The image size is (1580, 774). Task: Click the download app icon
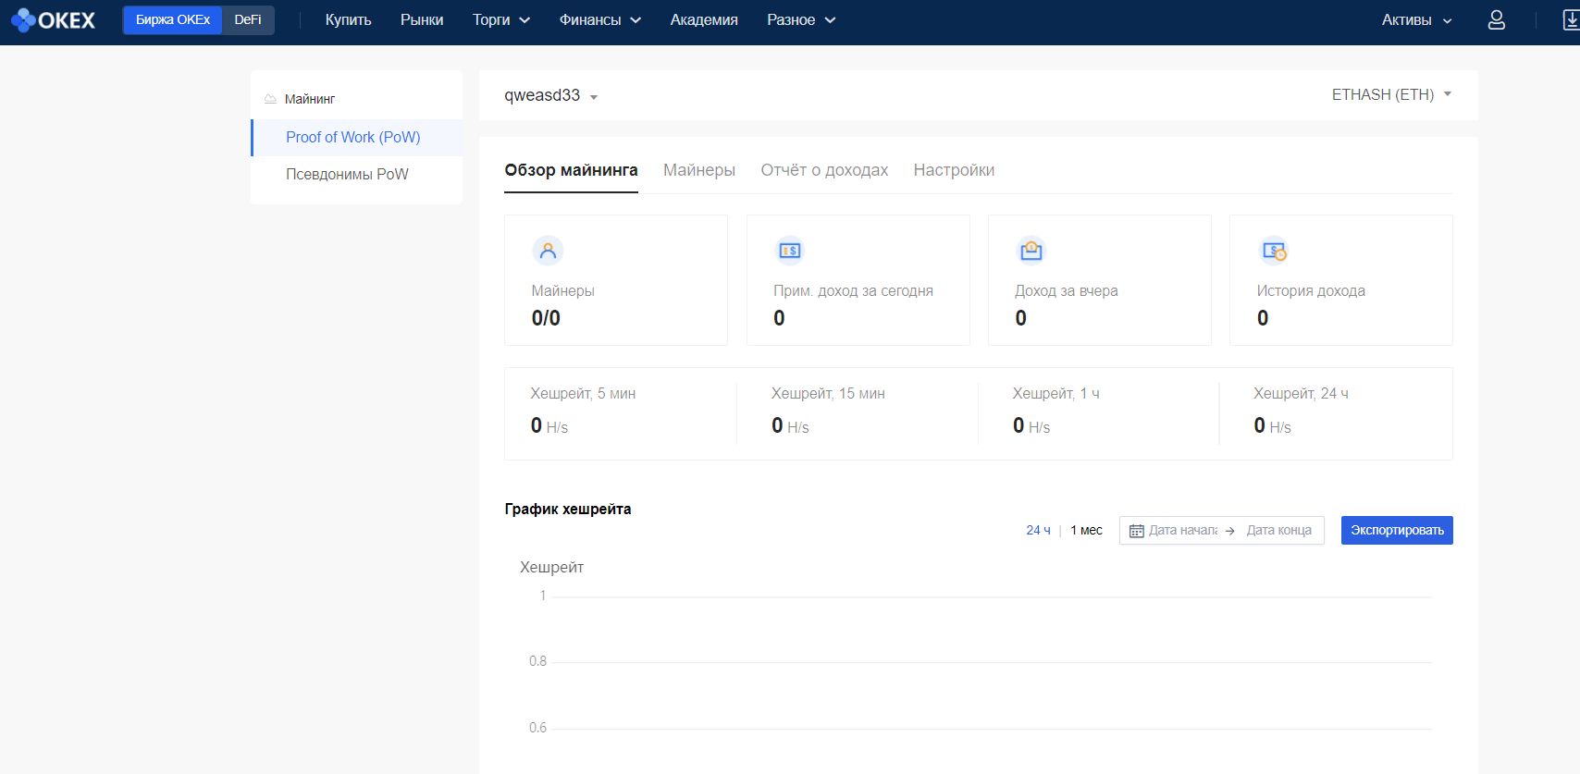(x=1570, y=19)
